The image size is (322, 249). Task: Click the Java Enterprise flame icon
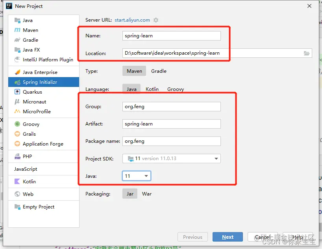point(17,72)
